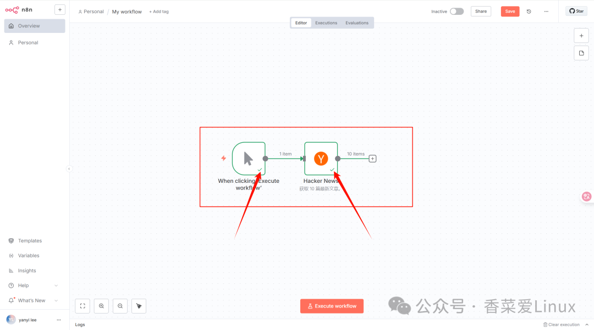Open the workflow history icon

coord(529,12)
